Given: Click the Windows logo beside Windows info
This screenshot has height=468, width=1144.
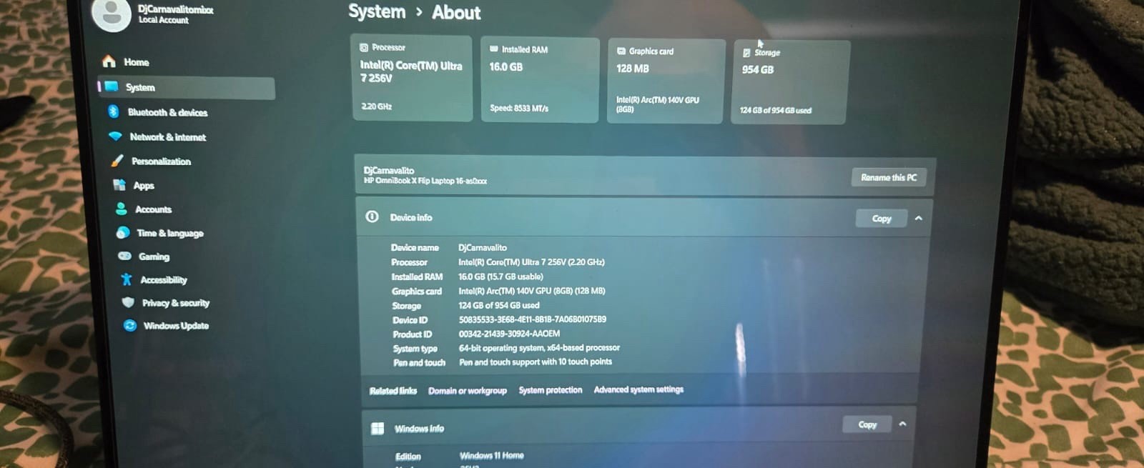Looking at the screenshot, I should pyautogui.click(x=378, y=428).
